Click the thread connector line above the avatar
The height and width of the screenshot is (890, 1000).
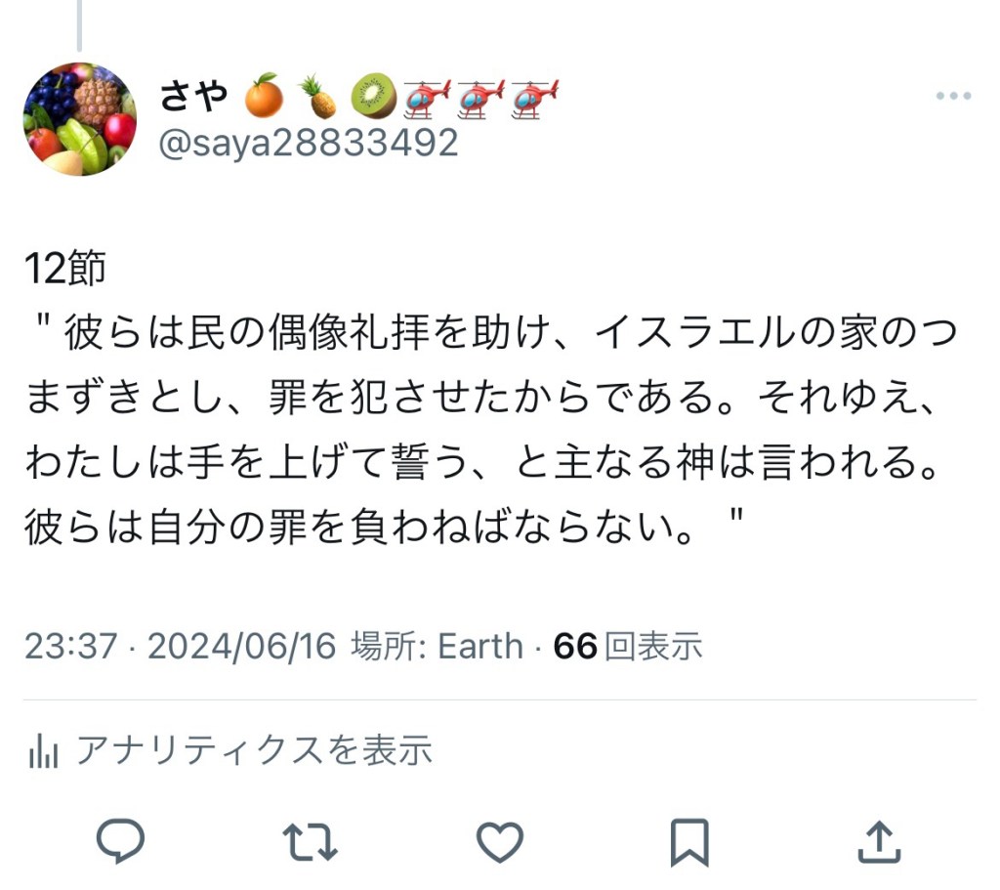click(x=79, y=25)
